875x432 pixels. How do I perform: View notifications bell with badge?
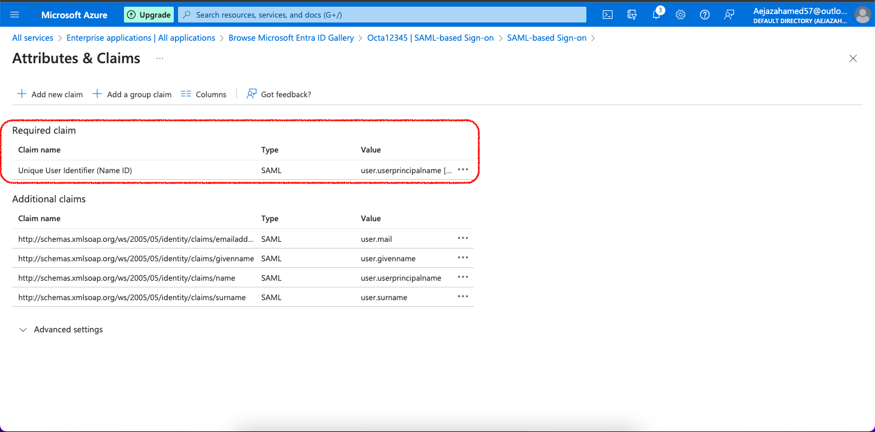tap(657, 14)
